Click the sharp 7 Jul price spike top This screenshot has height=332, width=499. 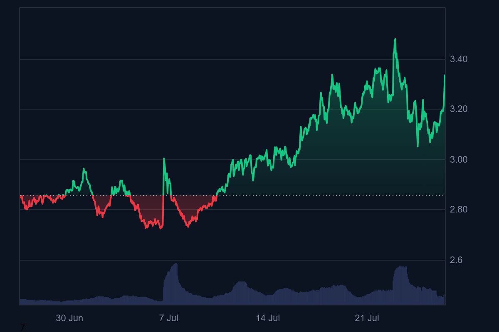164,159
